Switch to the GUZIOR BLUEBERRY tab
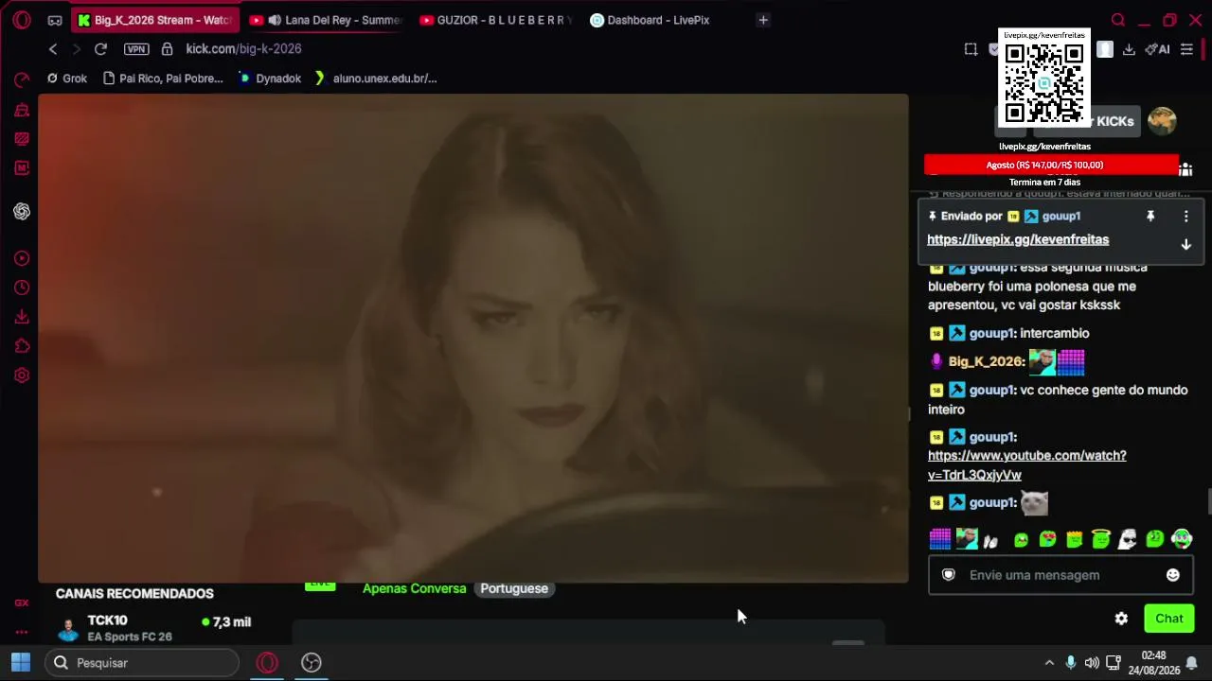 496,20
